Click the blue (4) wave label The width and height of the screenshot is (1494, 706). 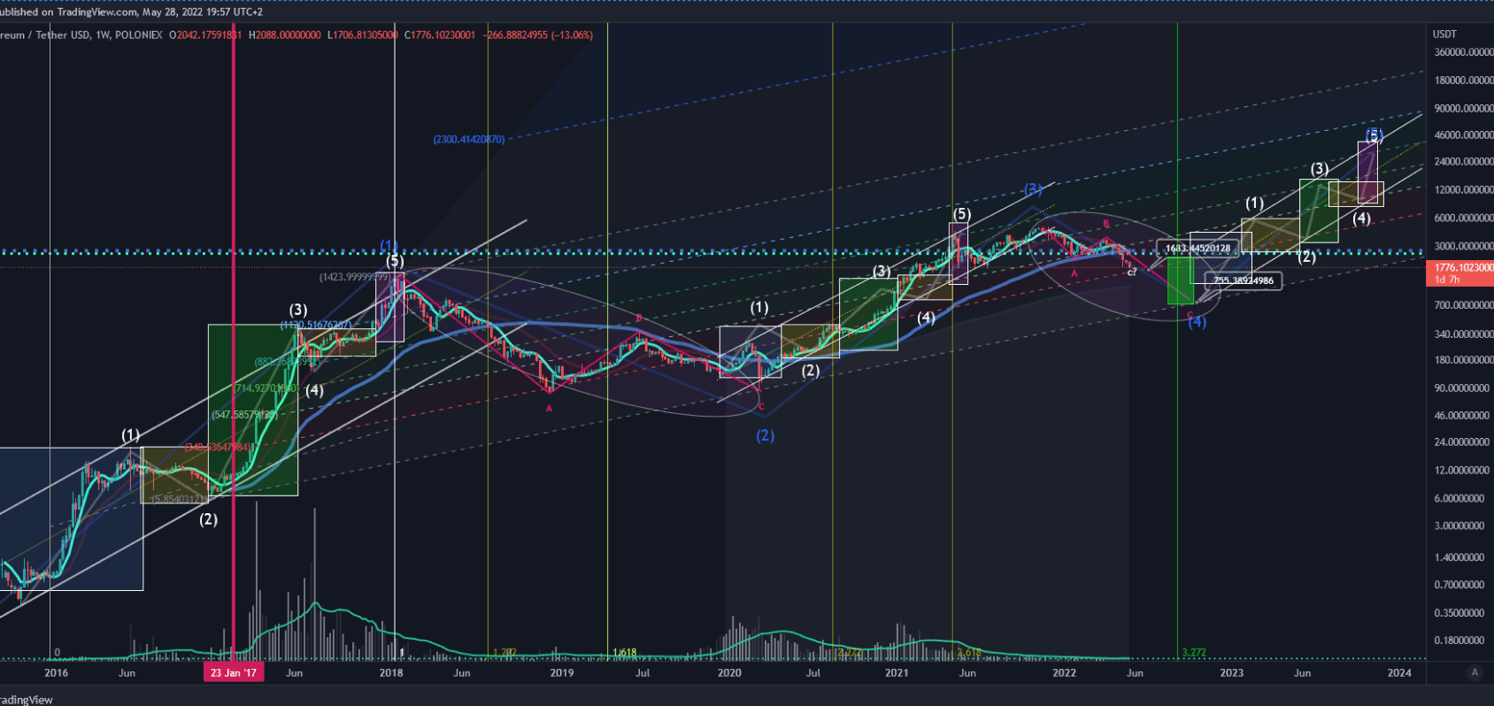(x=1198, y=322)
